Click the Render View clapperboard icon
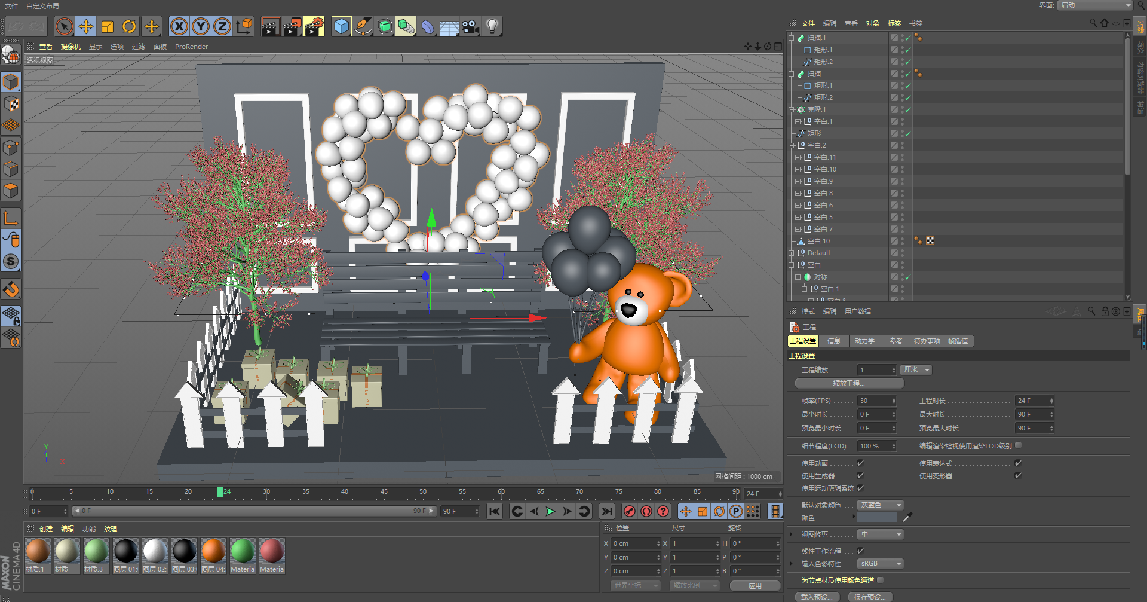 270,26
